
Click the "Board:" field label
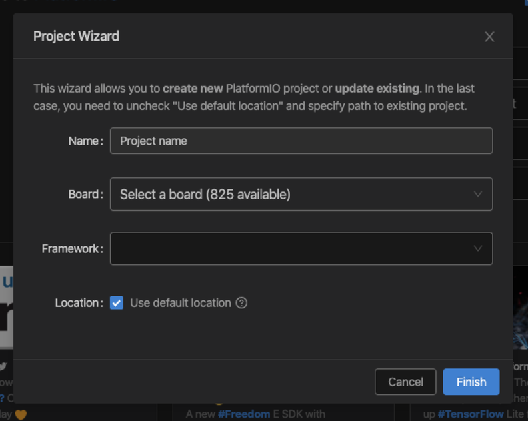tap(85, 195)
